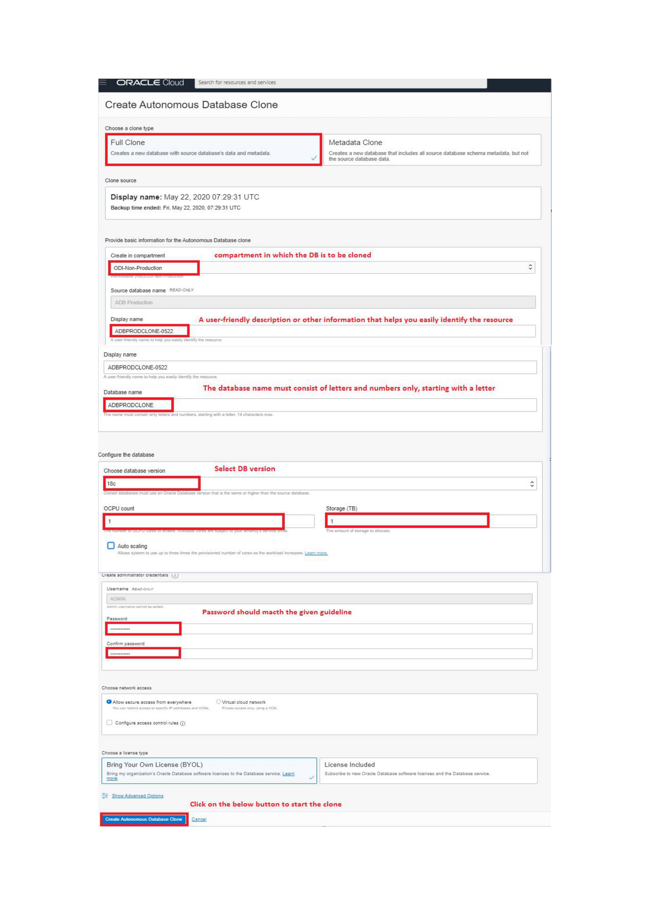Screen dimensions: 650x920
Task: Select the Metadata Clone type card
Action: pos(432,150)
